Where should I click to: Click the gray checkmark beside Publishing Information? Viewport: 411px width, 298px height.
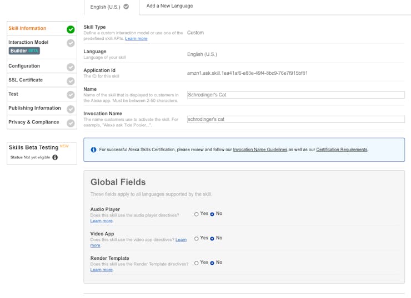tap(71, 109)
